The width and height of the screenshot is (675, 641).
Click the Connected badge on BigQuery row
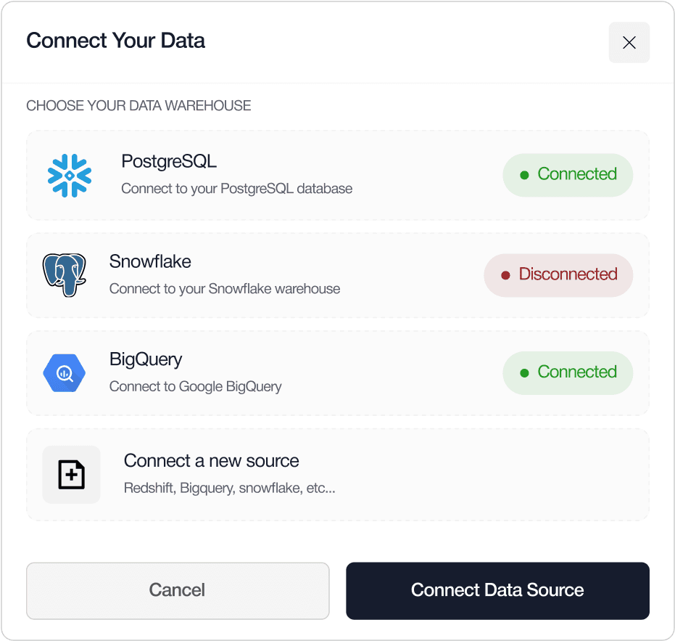pos(568,373)
